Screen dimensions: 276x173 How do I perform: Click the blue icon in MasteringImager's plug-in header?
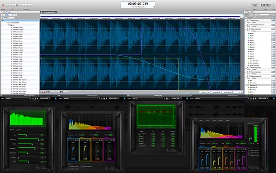[125, 99]
